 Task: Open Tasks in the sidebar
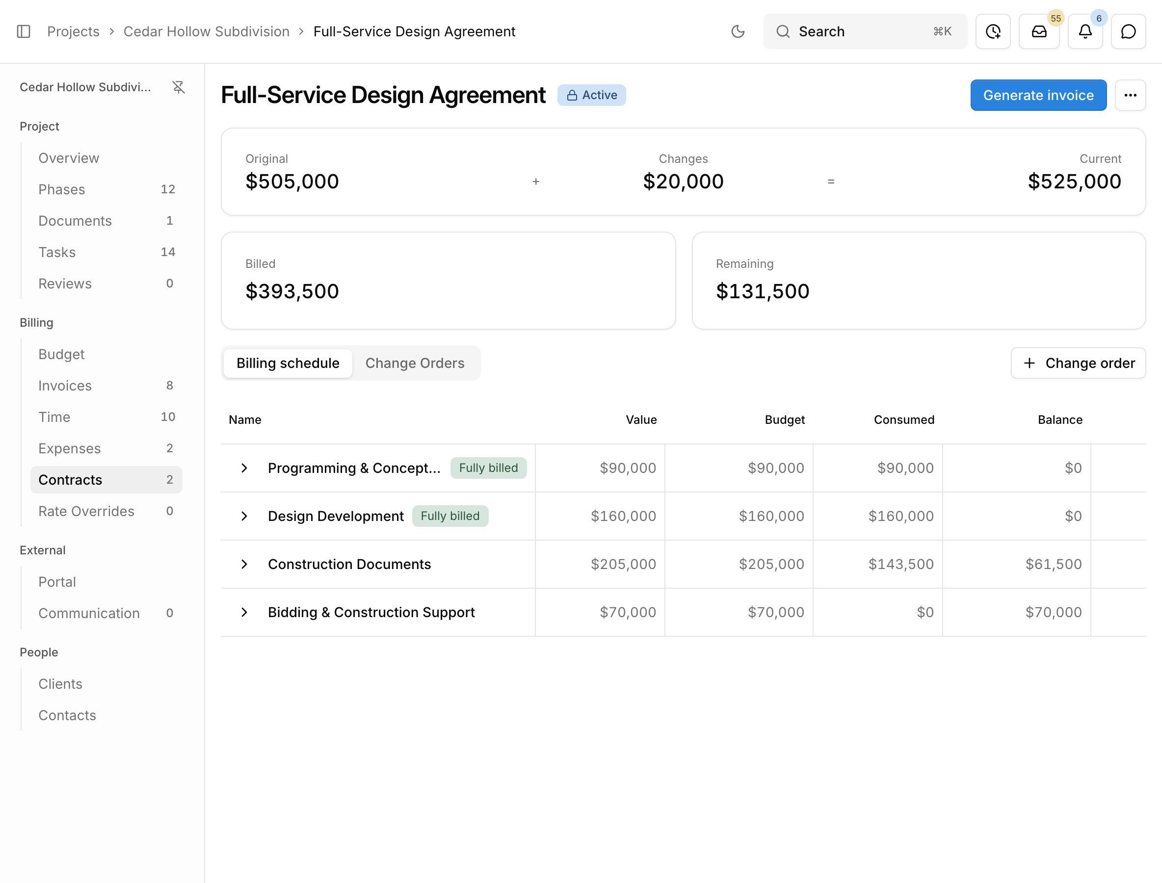[106, 252]
